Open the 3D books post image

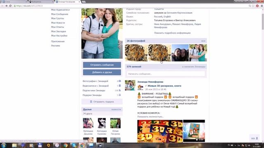(x=160, y=131)
